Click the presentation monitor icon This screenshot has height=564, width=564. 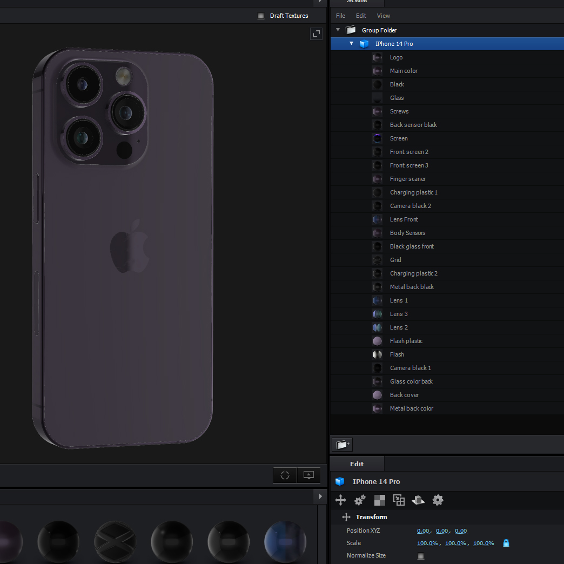click(x=308, y=475)
